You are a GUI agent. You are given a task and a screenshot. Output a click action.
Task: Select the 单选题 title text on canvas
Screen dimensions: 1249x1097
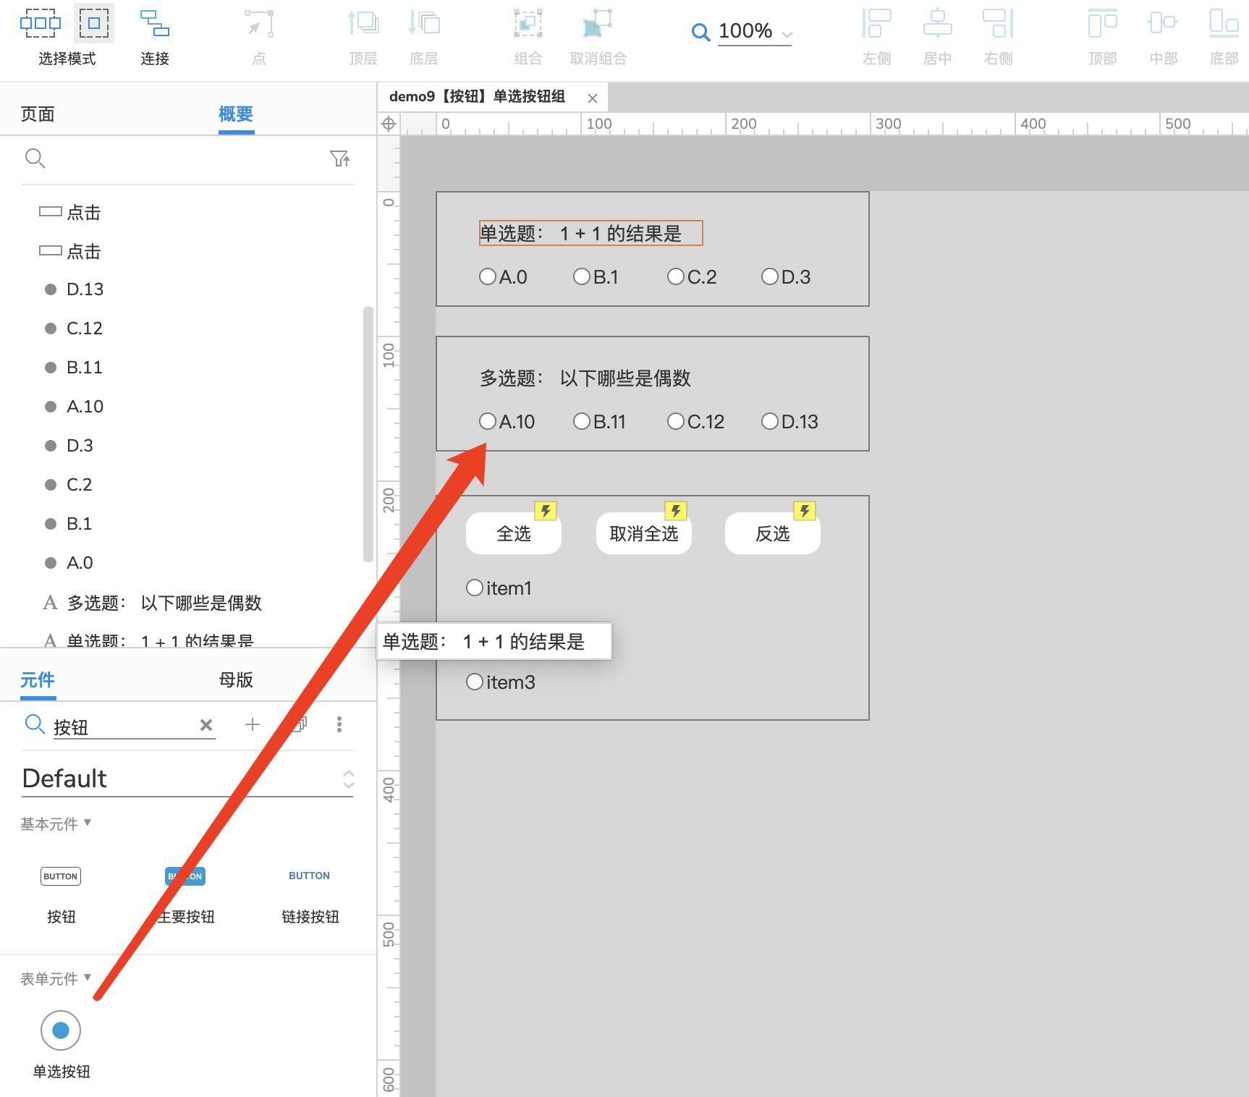click(x=590, y=233)
